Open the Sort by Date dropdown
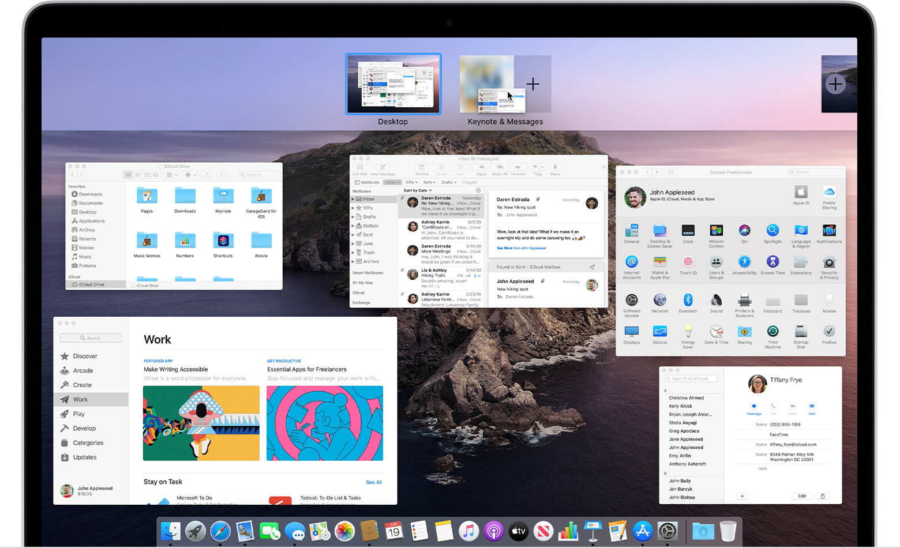The width and height of the screenshot is (900, 548). point(418,190)
